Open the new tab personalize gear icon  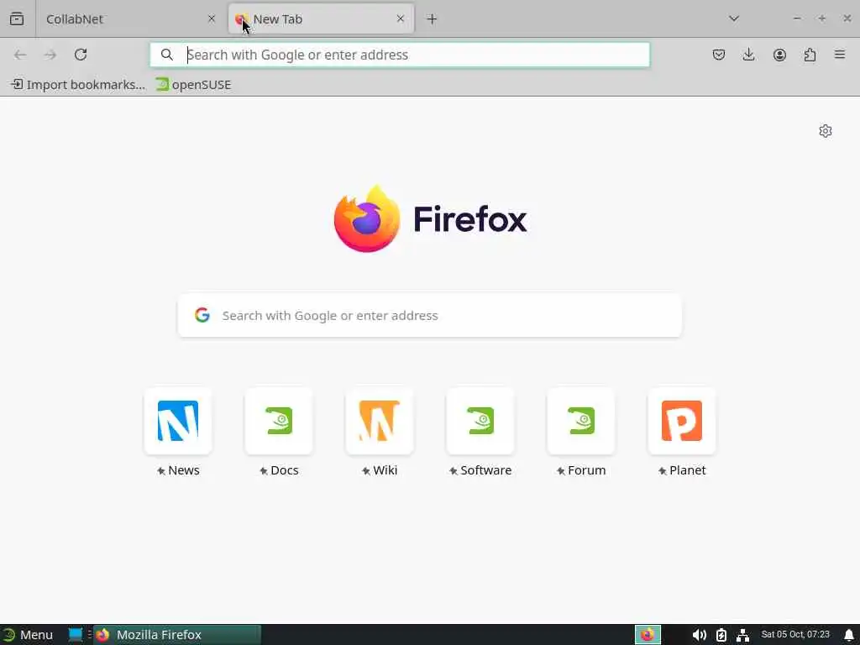tap(826, 131)
